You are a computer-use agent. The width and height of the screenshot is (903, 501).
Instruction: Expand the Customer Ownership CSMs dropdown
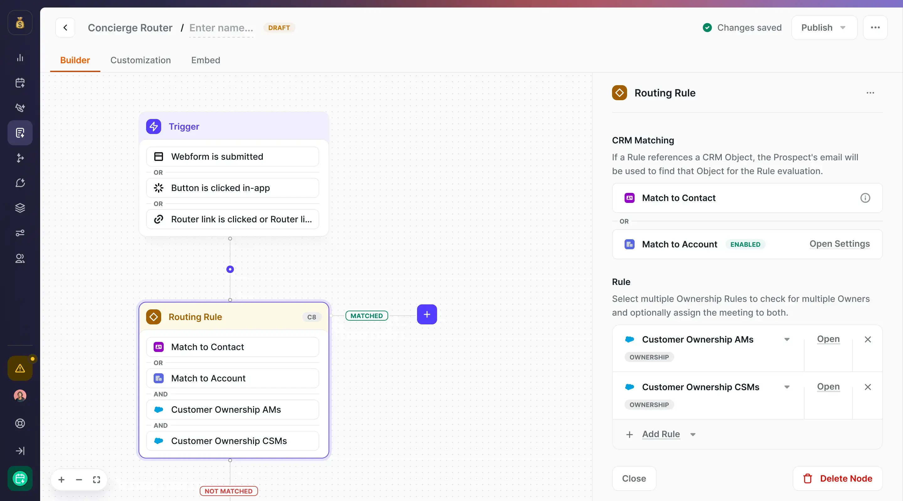[787, 387]
